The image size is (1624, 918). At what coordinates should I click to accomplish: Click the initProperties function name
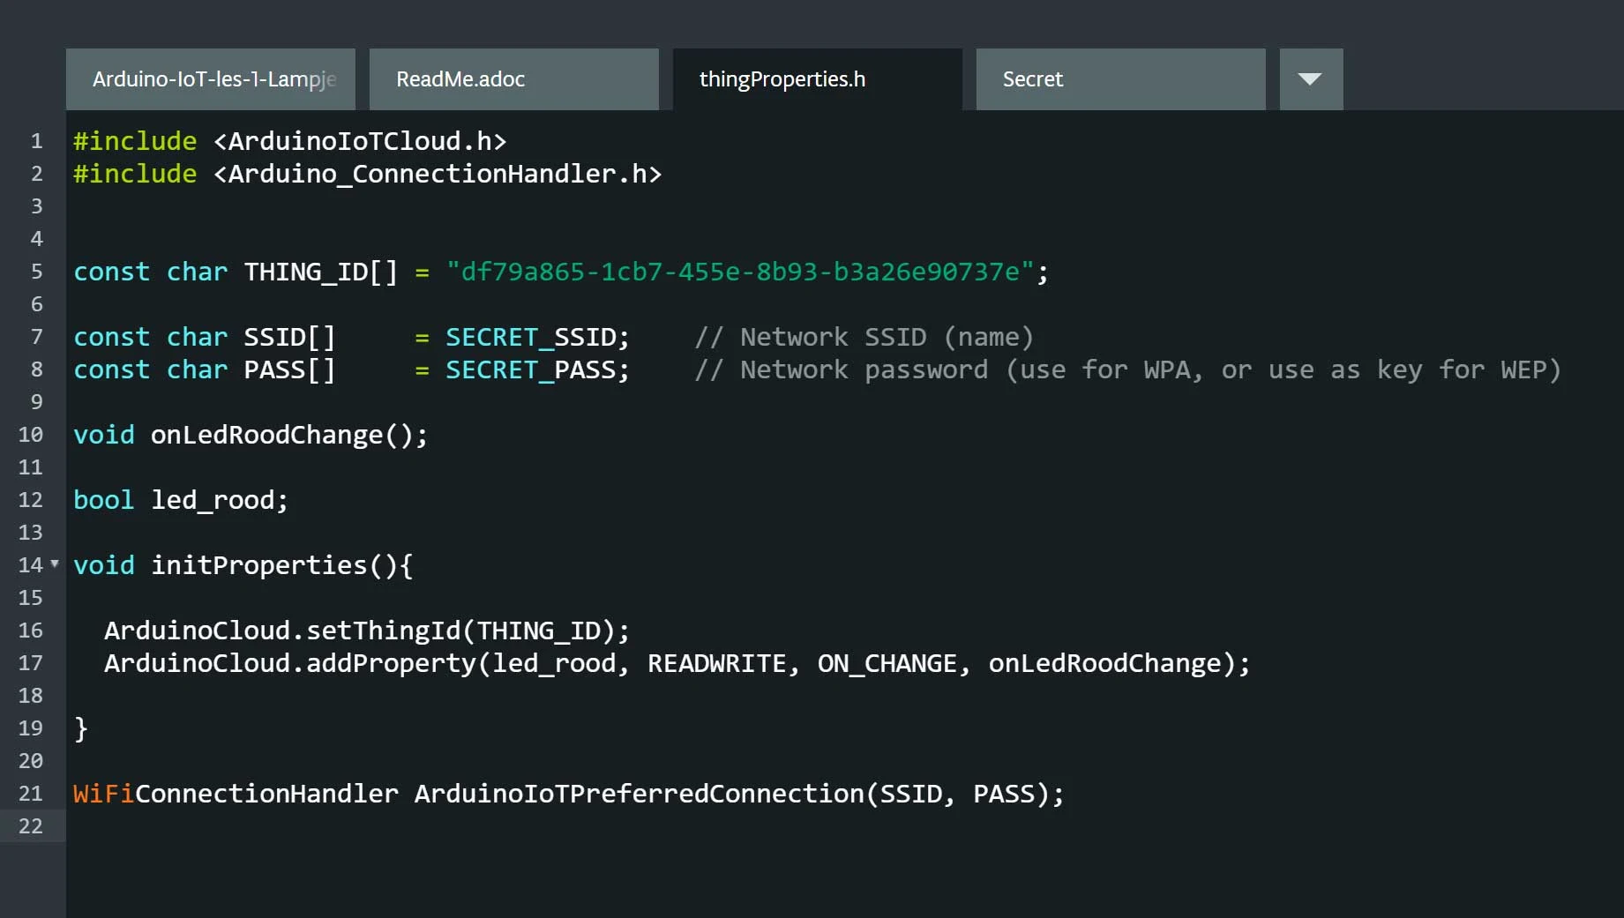coord(258,566)
